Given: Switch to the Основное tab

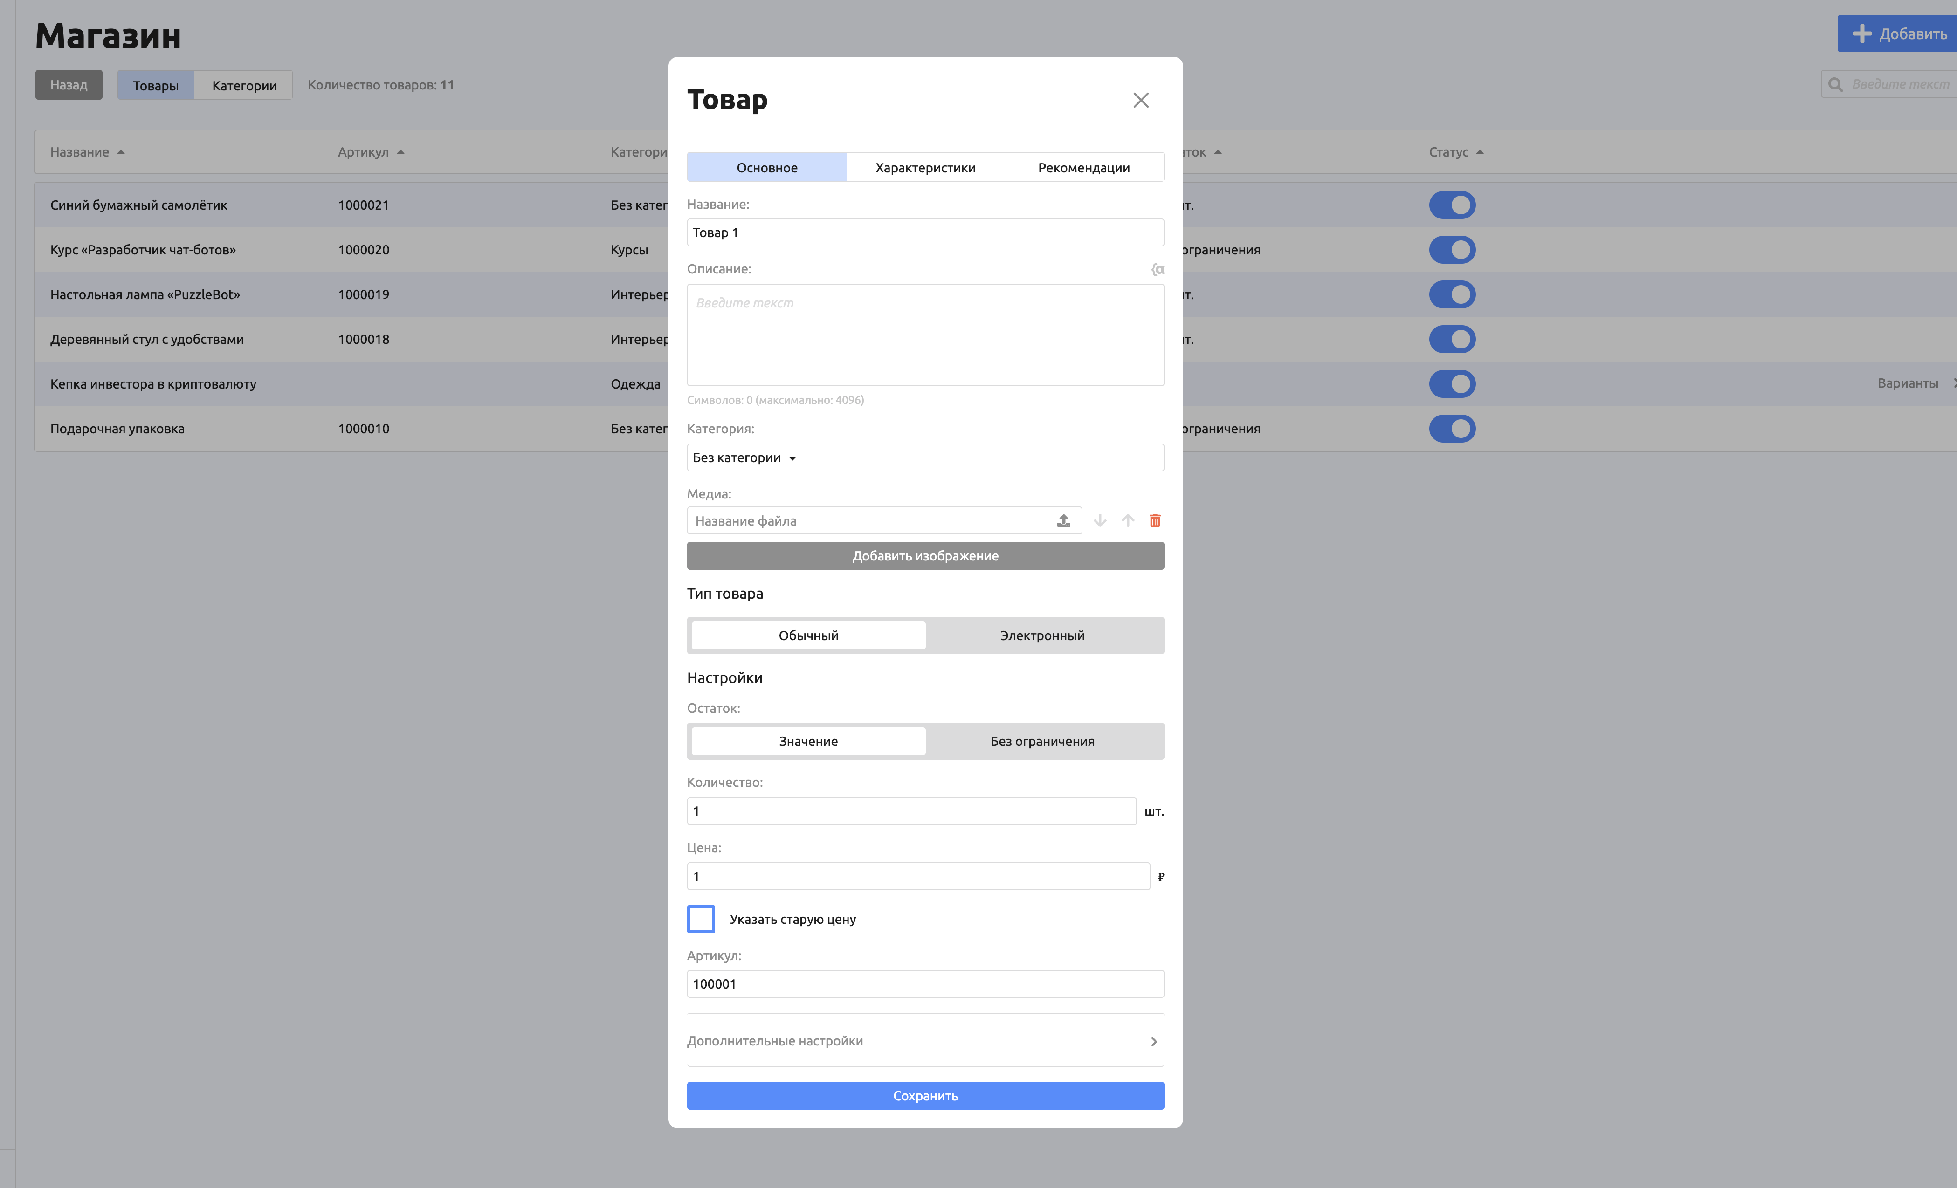Looking at the screenshot, I should click(x=766, y=167).
